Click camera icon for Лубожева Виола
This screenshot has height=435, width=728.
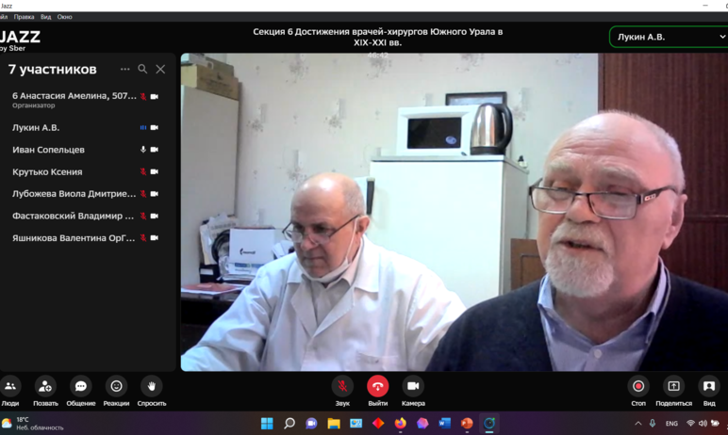154,194
